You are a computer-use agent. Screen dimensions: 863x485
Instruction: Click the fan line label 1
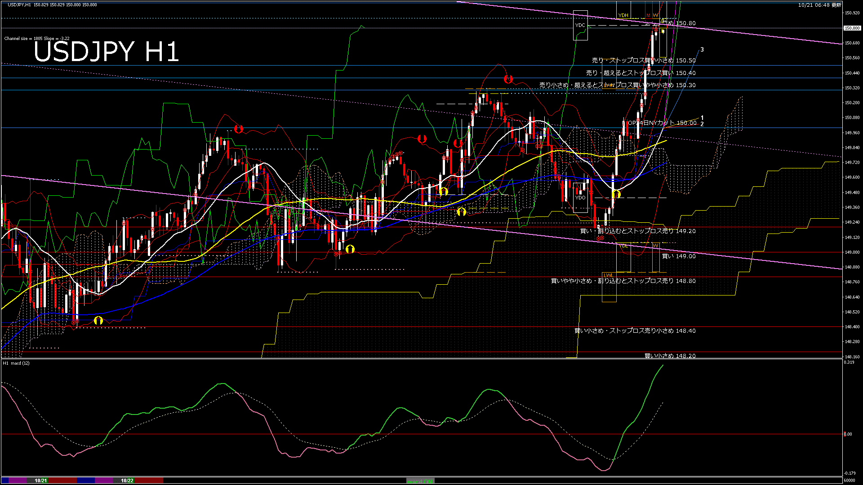tap(702, 118)
